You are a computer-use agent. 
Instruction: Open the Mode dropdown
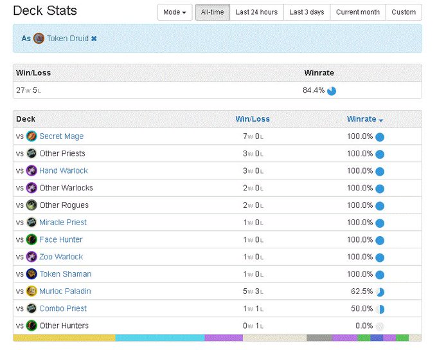(175, 12)
